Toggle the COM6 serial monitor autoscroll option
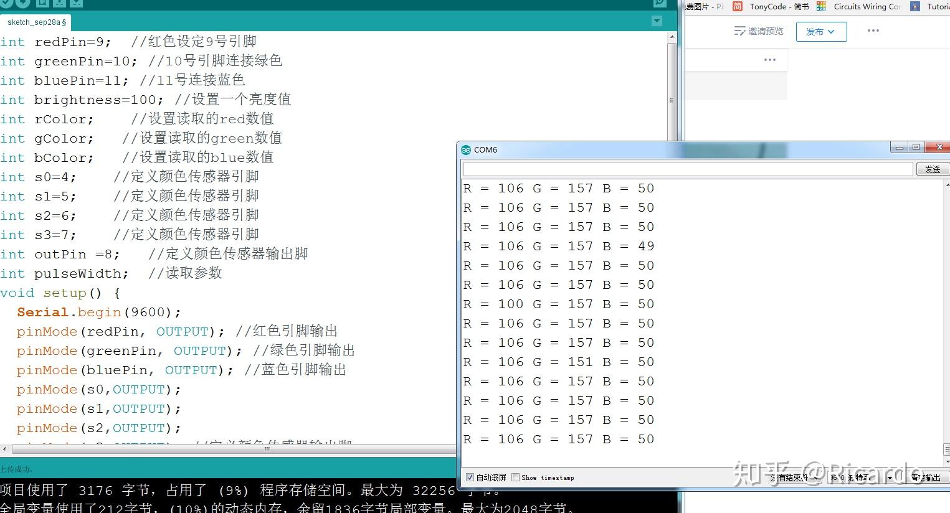This screenshot has height=513, width=950. click(470, 477)
